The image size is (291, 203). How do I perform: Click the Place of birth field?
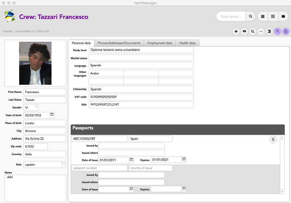[45, 123]
